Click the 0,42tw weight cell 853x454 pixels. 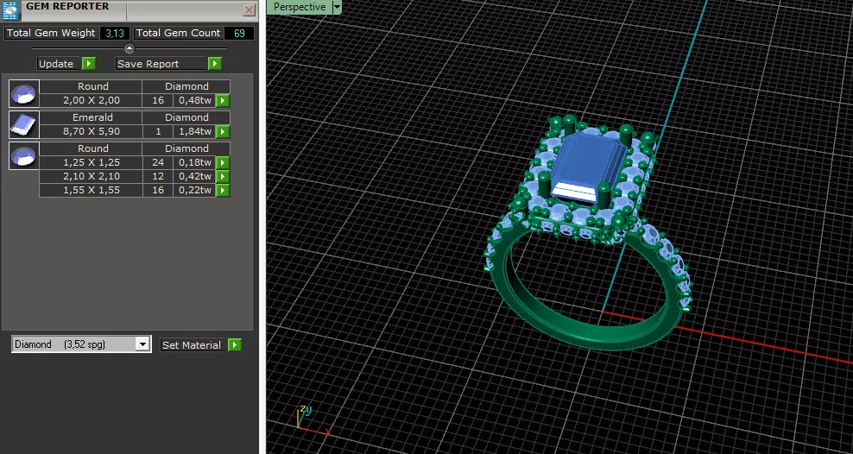click(195, 176)
